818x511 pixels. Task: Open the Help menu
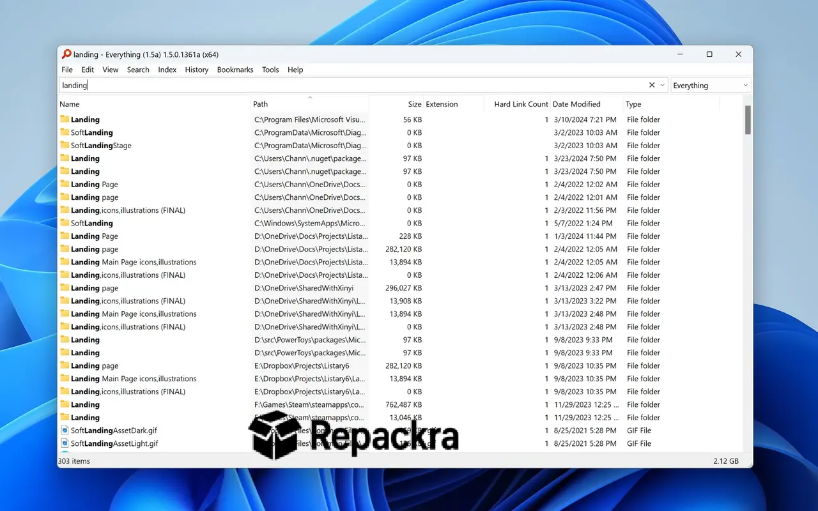point(295,70)
